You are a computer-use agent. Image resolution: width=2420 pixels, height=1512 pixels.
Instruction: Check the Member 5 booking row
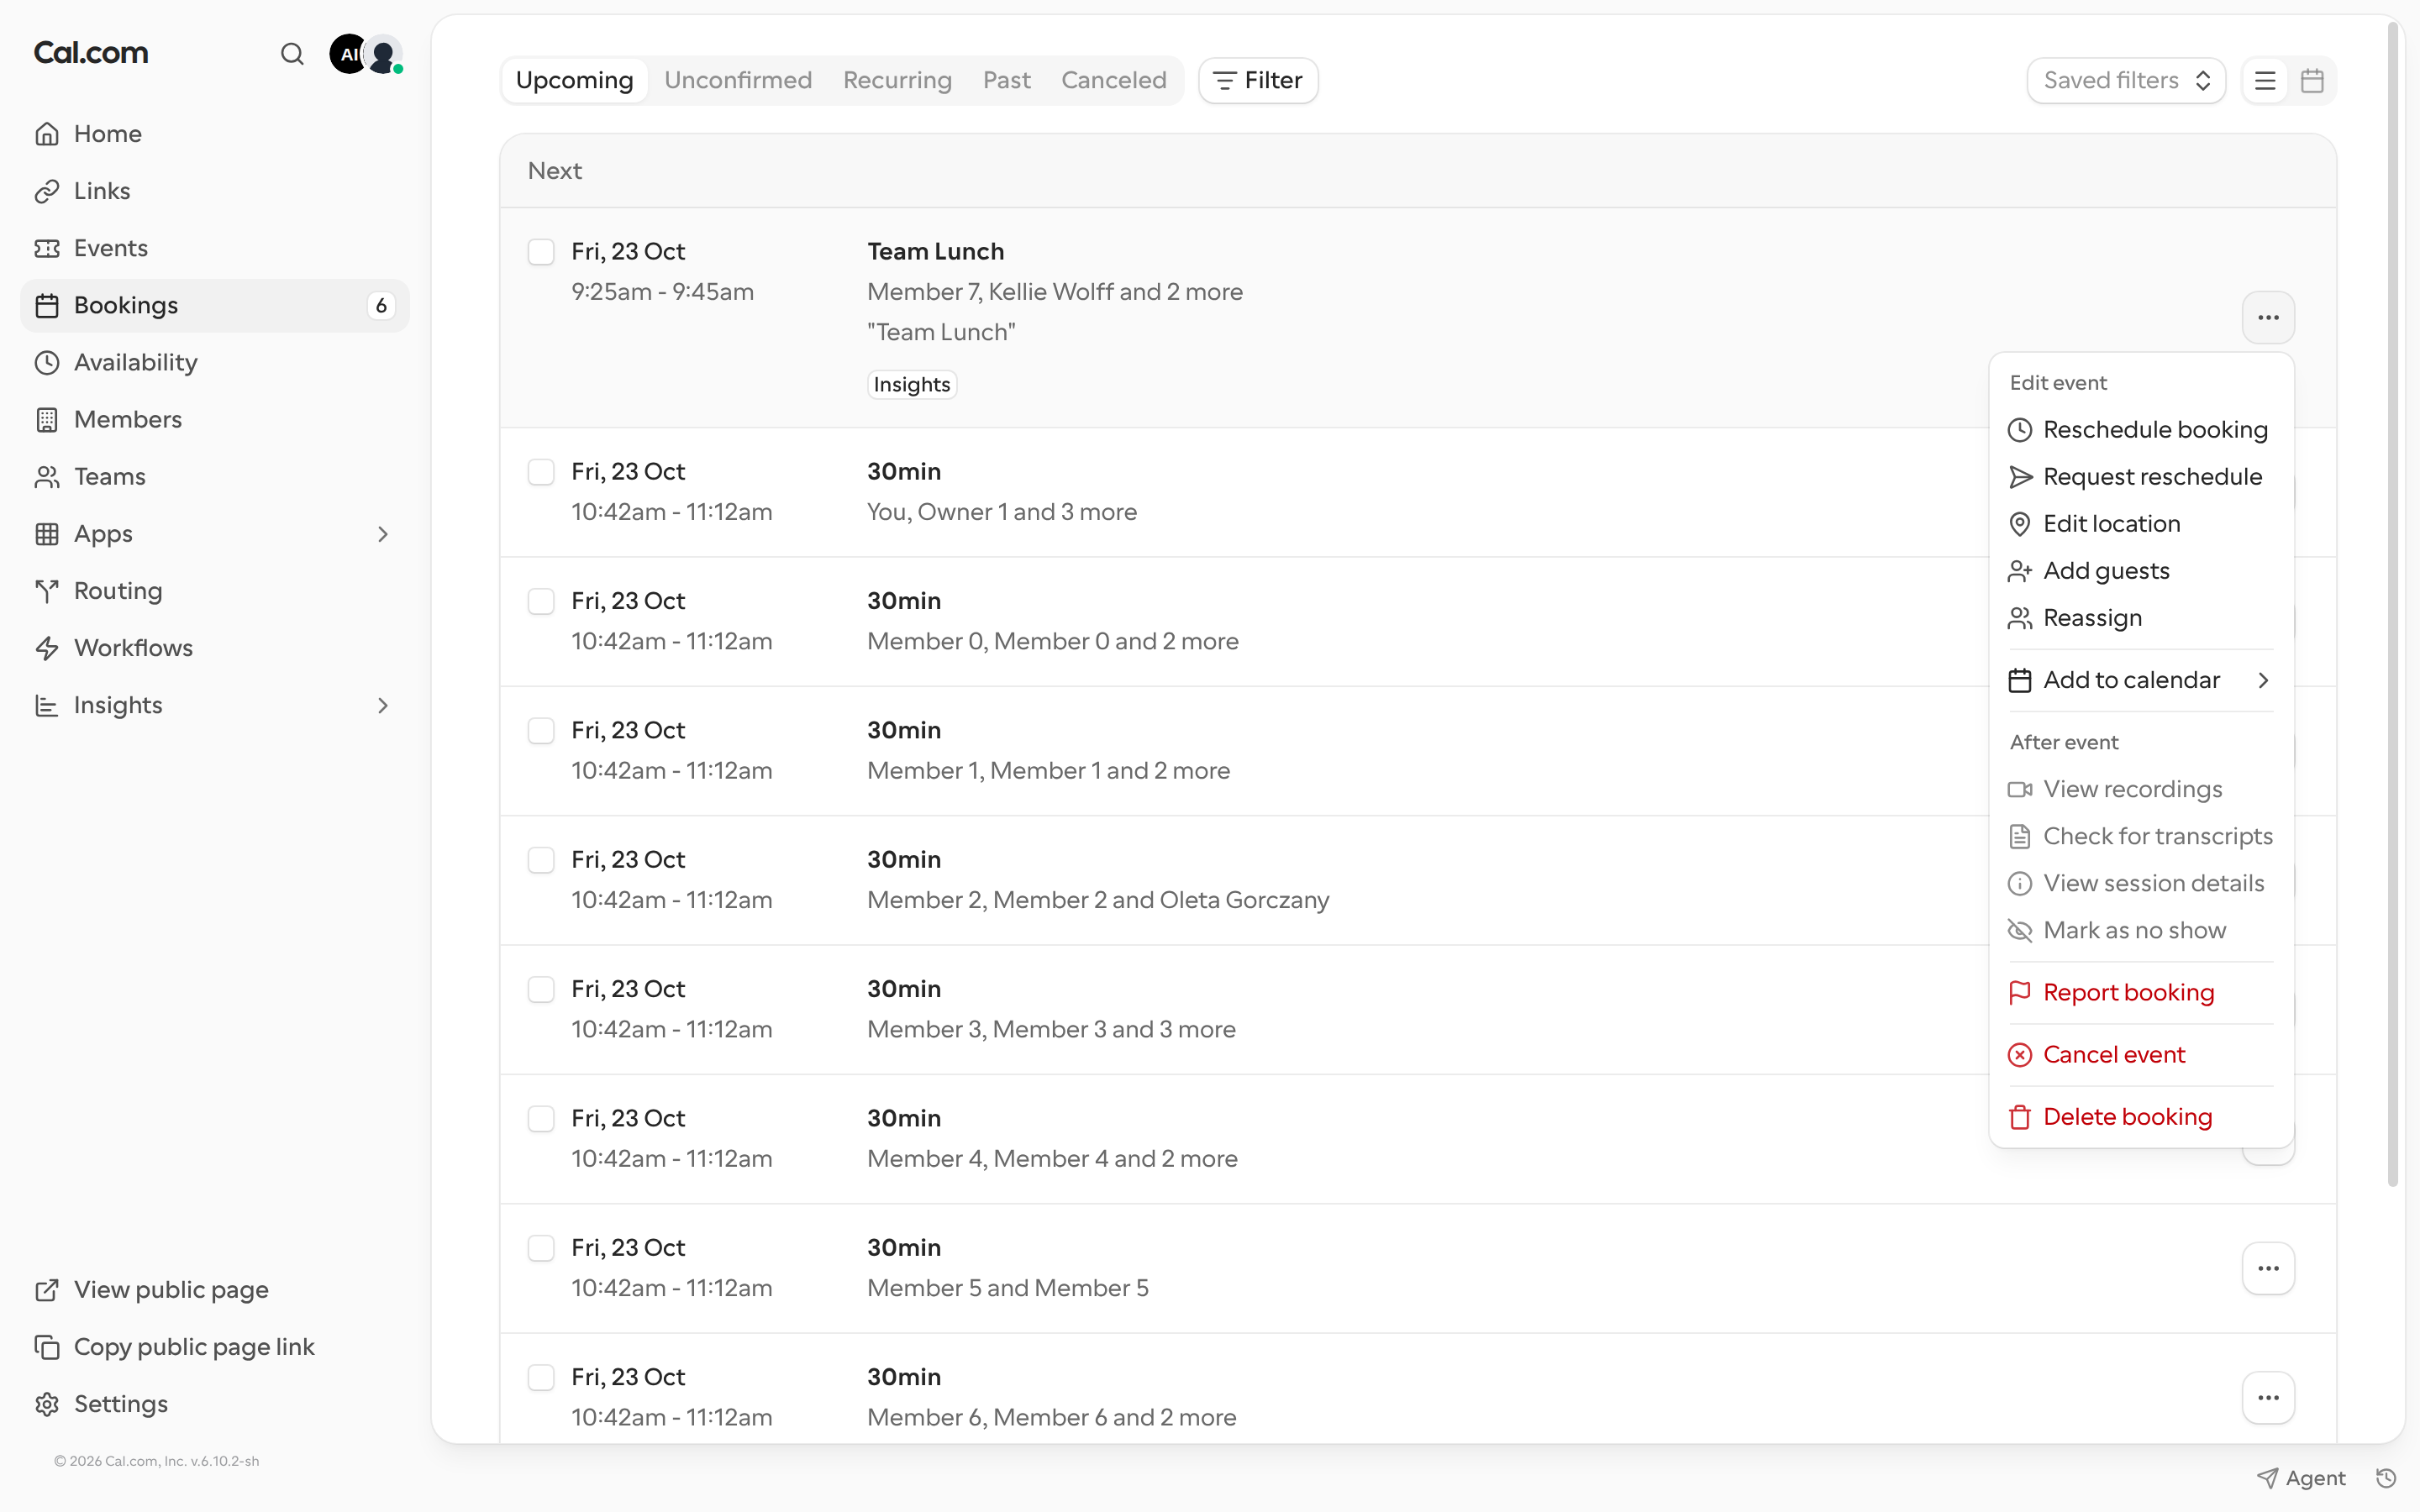pos(541,1248)
